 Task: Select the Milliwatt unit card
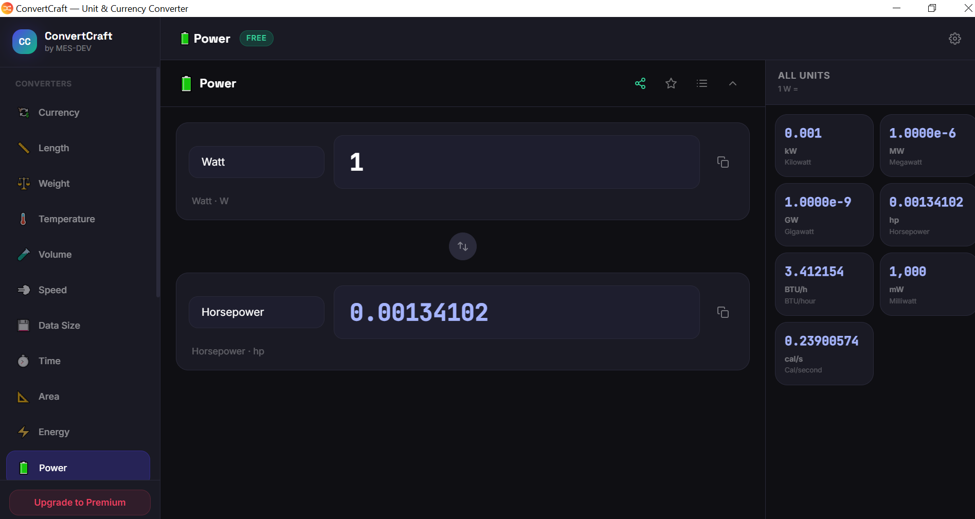pos(927,284)
